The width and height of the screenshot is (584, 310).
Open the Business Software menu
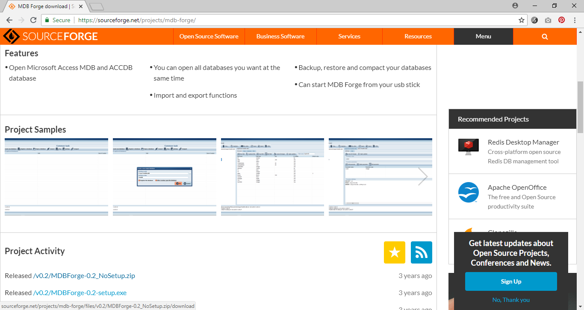tap(280, 37)
